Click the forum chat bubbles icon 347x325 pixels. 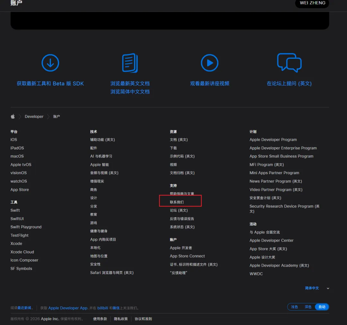(289, 63)
